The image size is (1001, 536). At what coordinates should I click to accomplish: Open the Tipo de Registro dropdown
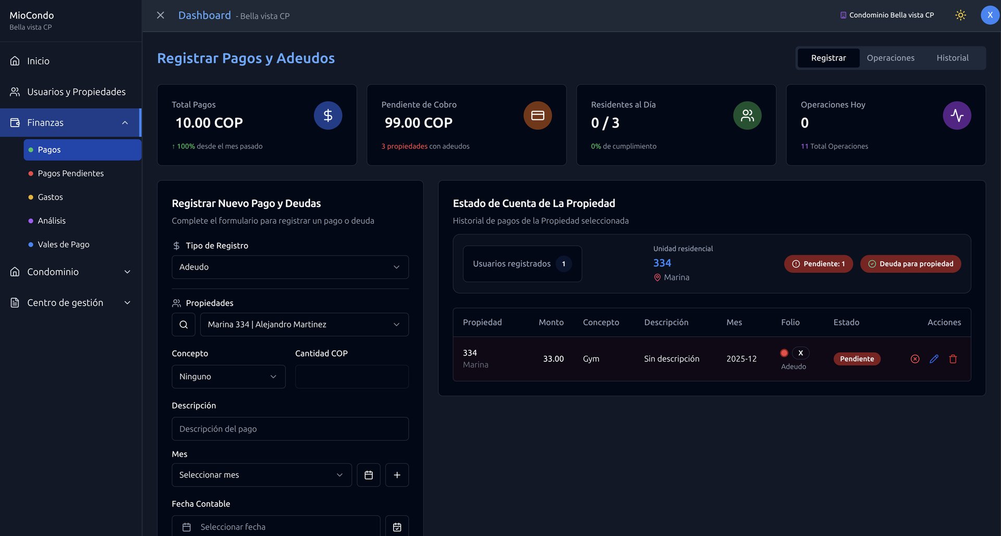(290, 267)
